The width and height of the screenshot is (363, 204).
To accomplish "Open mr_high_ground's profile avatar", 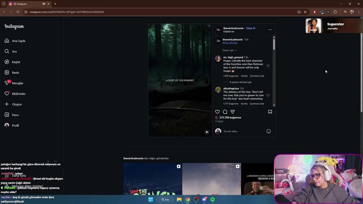I will click(x=218, y=59).
